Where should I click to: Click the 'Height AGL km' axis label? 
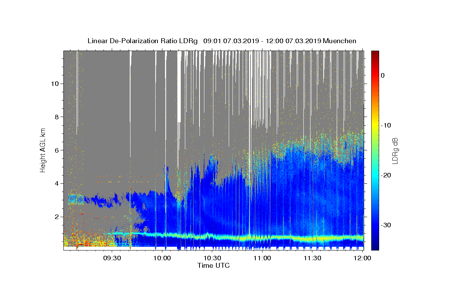click(x=43, y=150)
